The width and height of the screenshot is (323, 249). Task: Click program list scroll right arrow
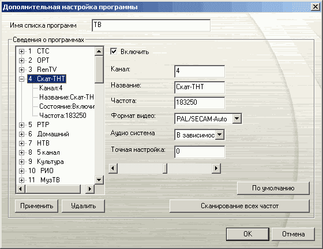[x=90, y=189]
